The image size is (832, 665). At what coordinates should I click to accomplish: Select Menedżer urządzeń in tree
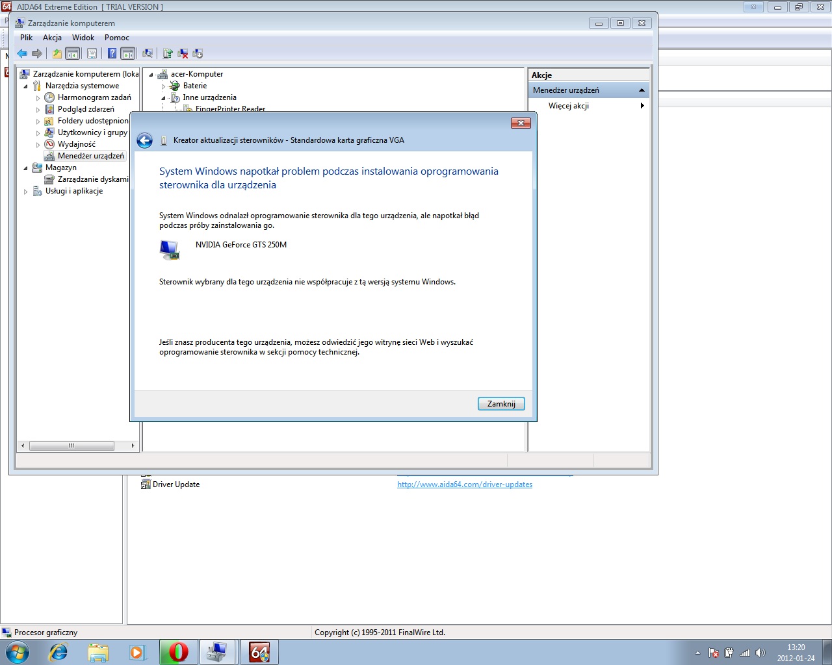coord(90,156)
